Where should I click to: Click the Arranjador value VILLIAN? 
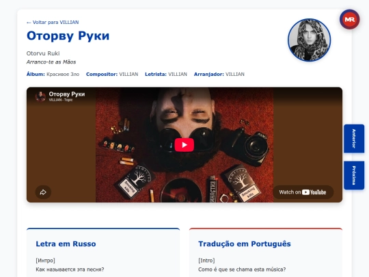tap(235, 74)
